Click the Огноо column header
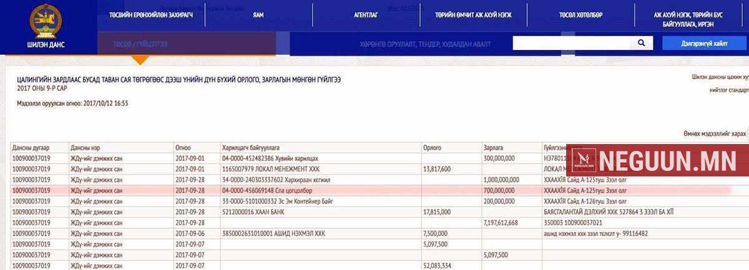 184,148
